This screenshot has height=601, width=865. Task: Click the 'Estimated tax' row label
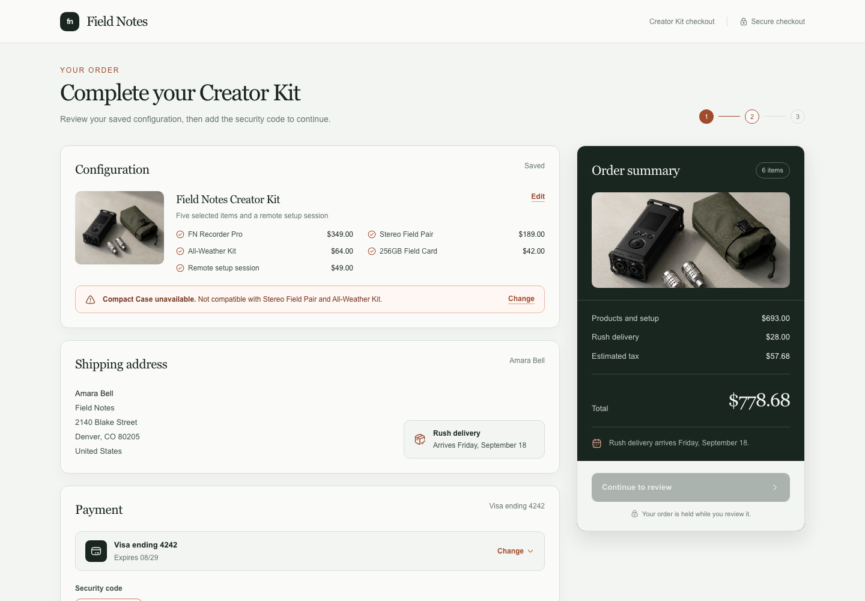(x=615, y=356)
